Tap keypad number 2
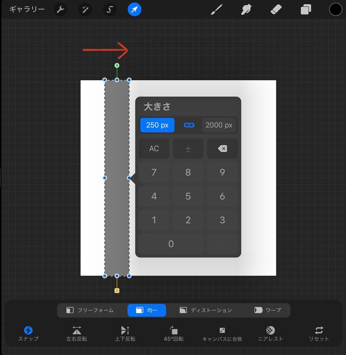Image resolution: width=346 pixels, height=355 pixels. click(x=188, y=220)
